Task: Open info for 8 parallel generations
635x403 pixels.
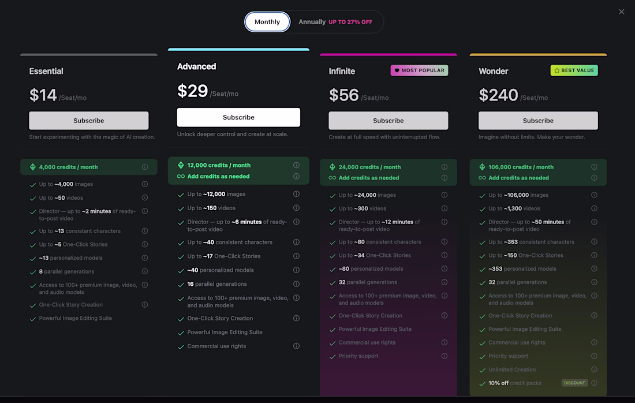Action: pos(144,271)
